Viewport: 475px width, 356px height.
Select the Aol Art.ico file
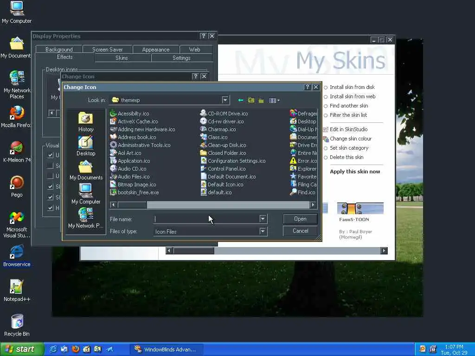[125, 153]
